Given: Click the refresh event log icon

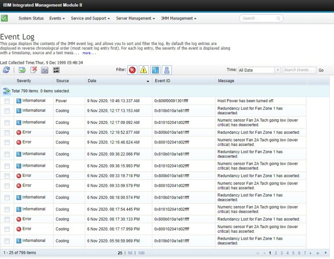Looking at the screenshot, I should 6,70.
